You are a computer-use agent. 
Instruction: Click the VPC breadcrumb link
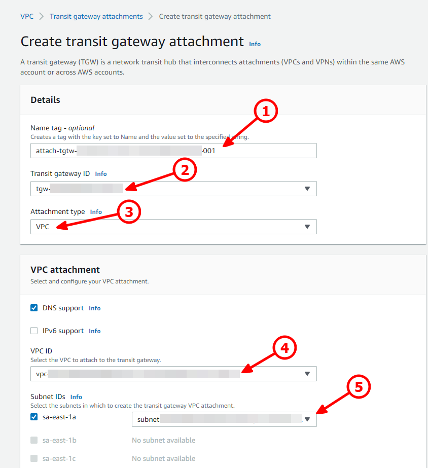pos(27,16)
